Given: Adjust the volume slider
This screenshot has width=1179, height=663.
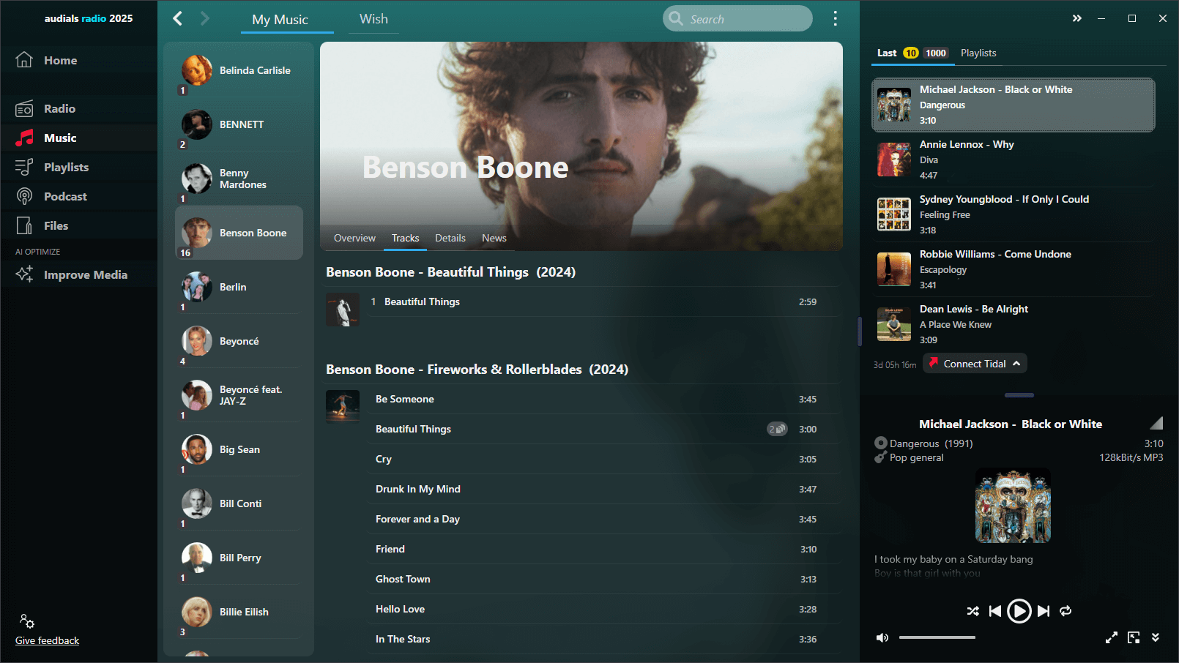Looking at the screenshot, I should [x=937, y=637].
